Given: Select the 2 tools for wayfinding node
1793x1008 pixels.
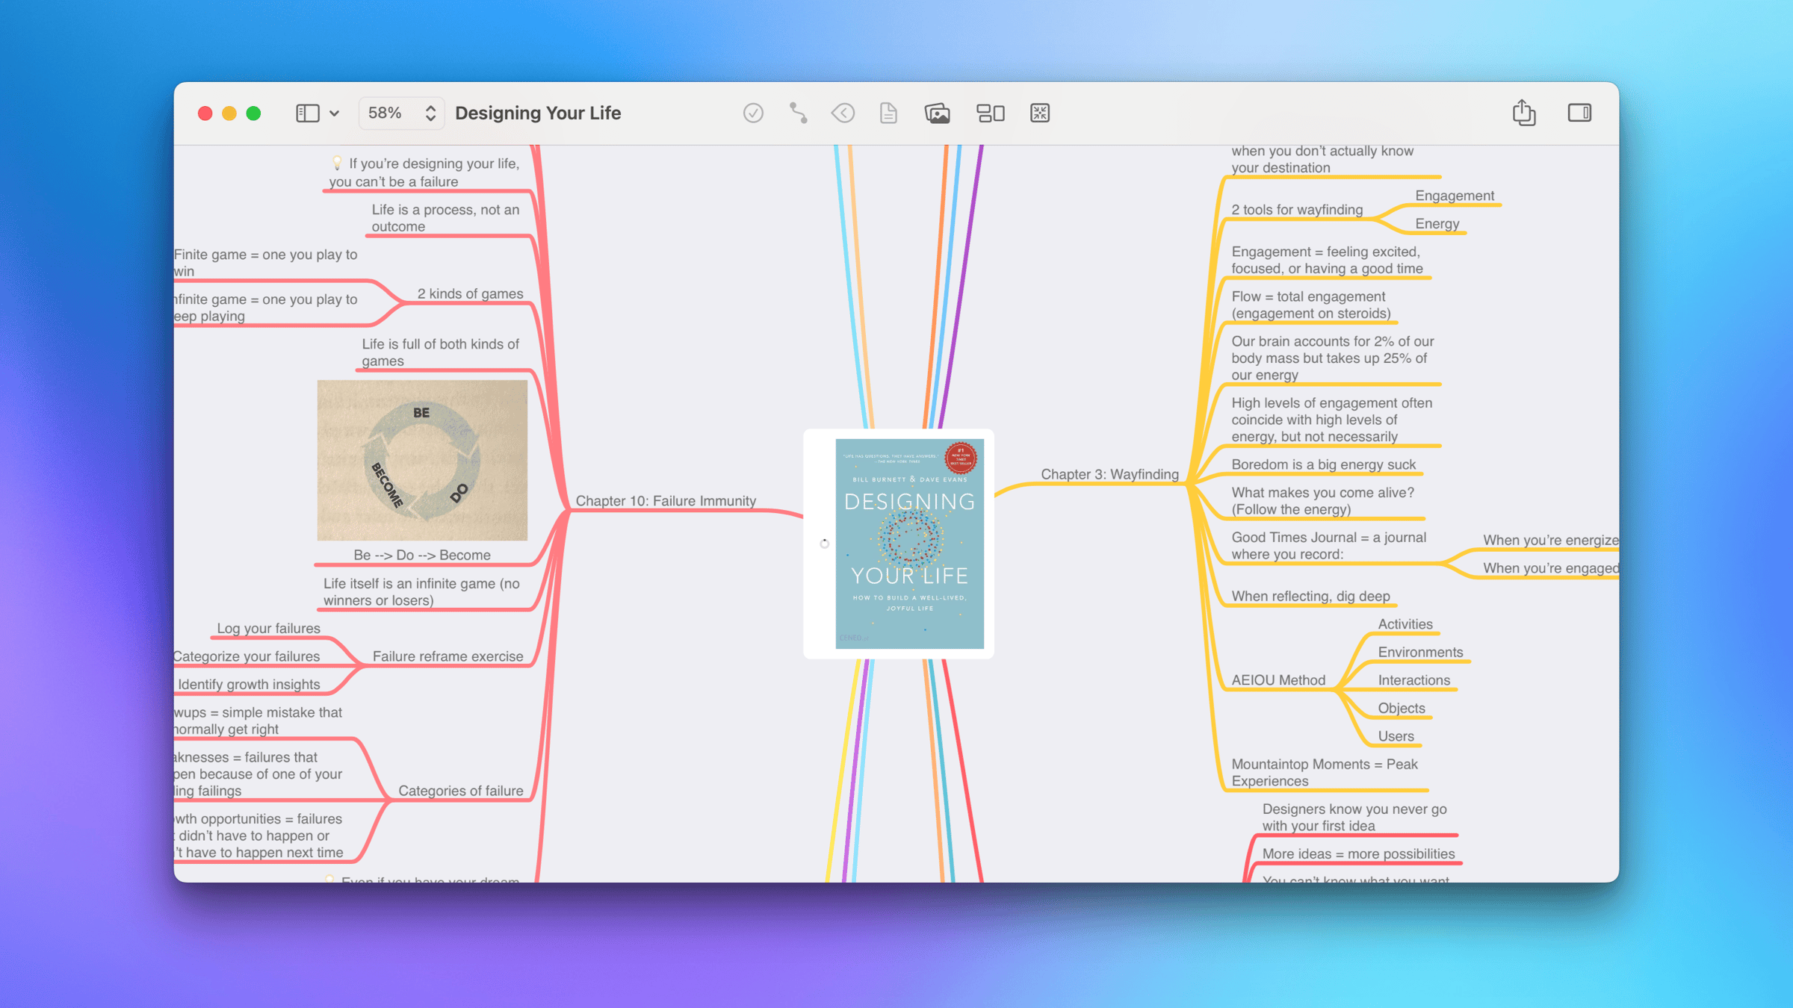Looking at the screenshot, I should (x=1297, y=210).
